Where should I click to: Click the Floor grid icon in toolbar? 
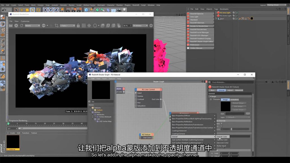113,10
